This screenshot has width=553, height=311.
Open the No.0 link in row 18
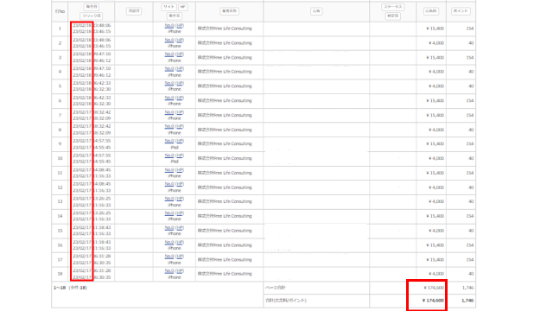point(169,271)
